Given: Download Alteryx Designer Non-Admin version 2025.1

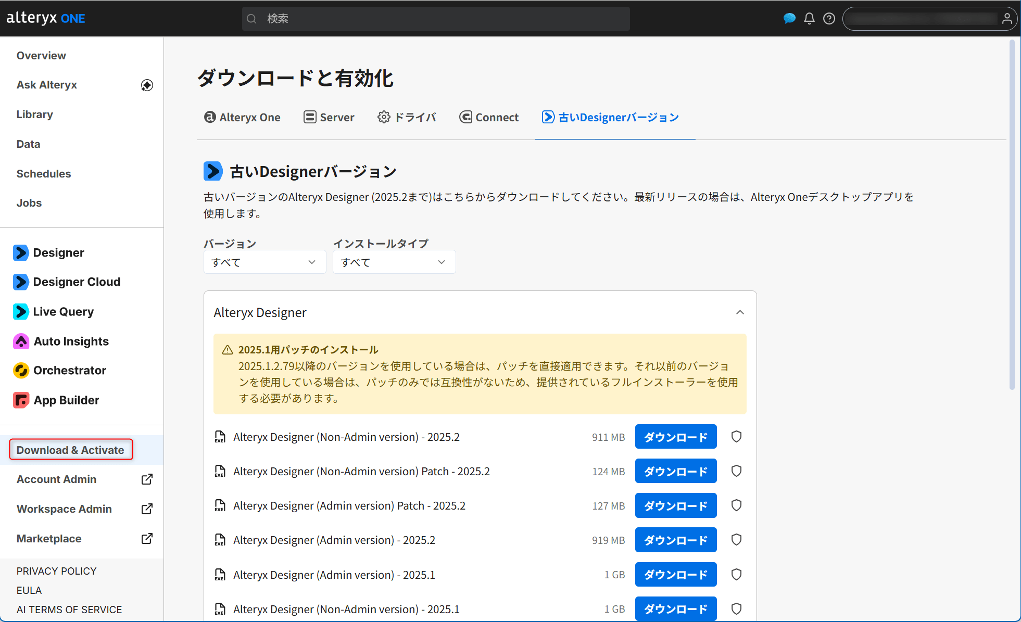Looking at the screenshot, I should coord(676,609).
